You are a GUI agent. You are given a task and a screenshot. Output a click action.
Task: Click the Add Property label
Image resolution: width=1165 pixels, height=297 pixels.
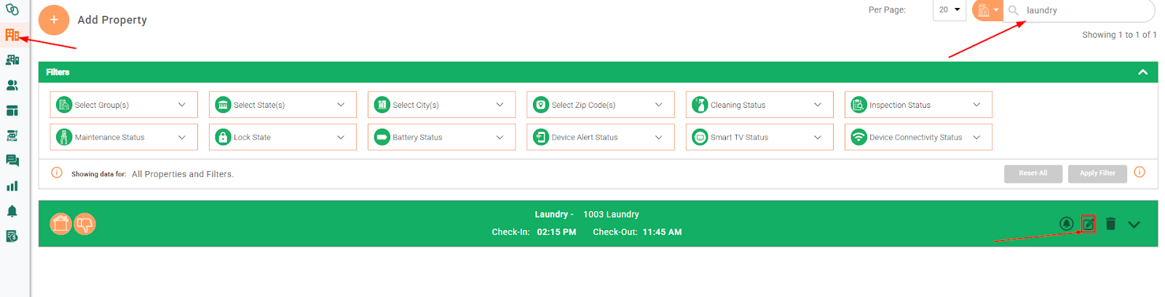coord(112,20)
